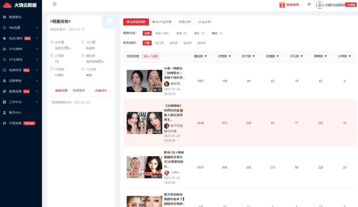This screenshot has width=358, height=207.
Task: Sort by 播放数 column arrow
Action: pyautogui.click(x=206, y=56)
